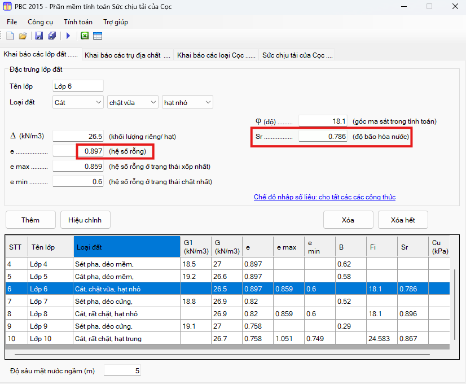
Task: Click the table view toolbar icon
Action: click(x=98, y=36)
